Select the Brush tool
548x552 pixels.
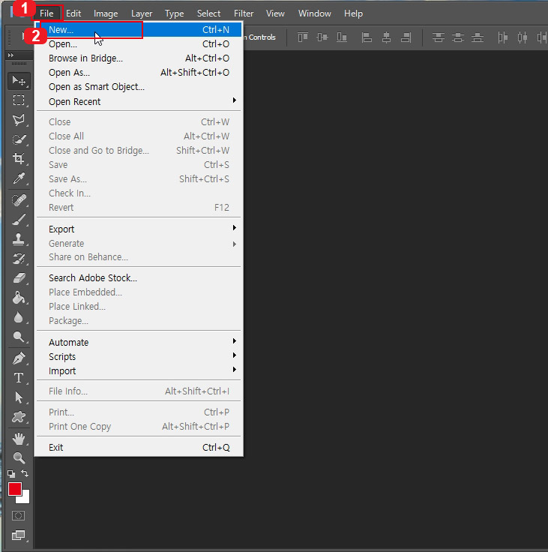coord(19,220)
